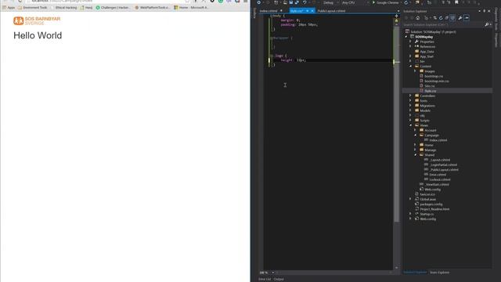Screen dimensions: 501x282
Task: Select _PublicLayout.cshtml in Solution Explorer tree
Action: point(444,170)
